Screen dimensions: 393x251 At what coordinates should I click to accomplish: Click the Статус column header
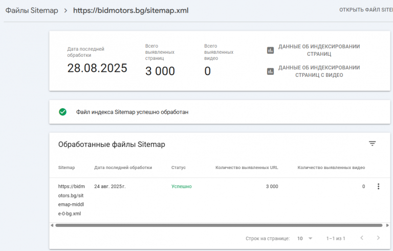pos(179,168)
